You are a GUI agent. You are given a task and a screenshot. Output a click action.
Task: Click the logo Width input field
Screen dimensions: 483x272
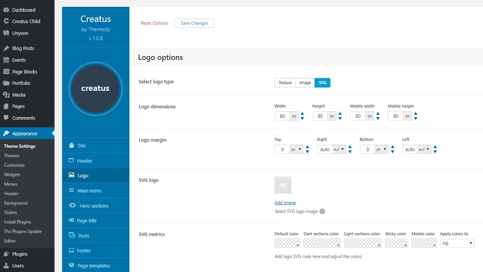coord(282,116)
